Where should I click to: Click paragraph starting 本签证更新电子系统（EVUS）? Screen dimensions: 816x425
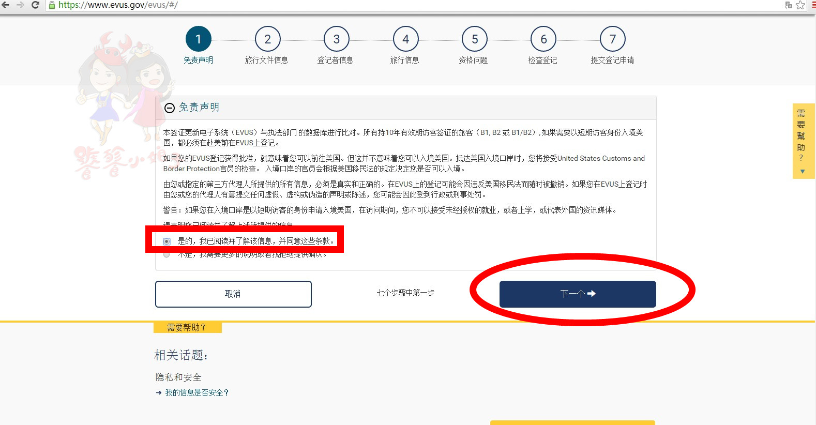[x=403, y=138]
